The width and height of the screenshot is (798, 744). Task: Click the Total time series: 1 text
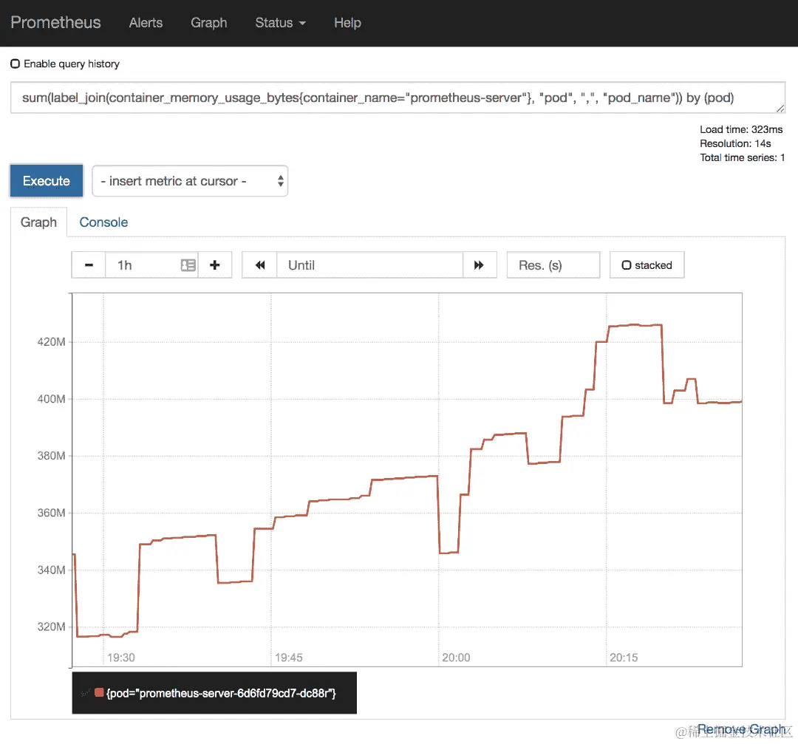coord(742,158)
